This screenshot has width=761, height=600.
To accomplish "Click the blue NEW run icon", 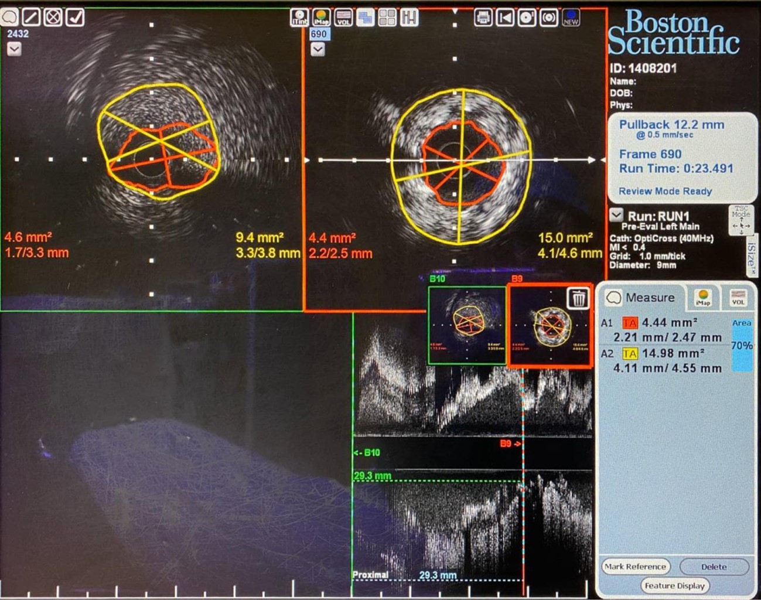I will (x=571, y=18).
